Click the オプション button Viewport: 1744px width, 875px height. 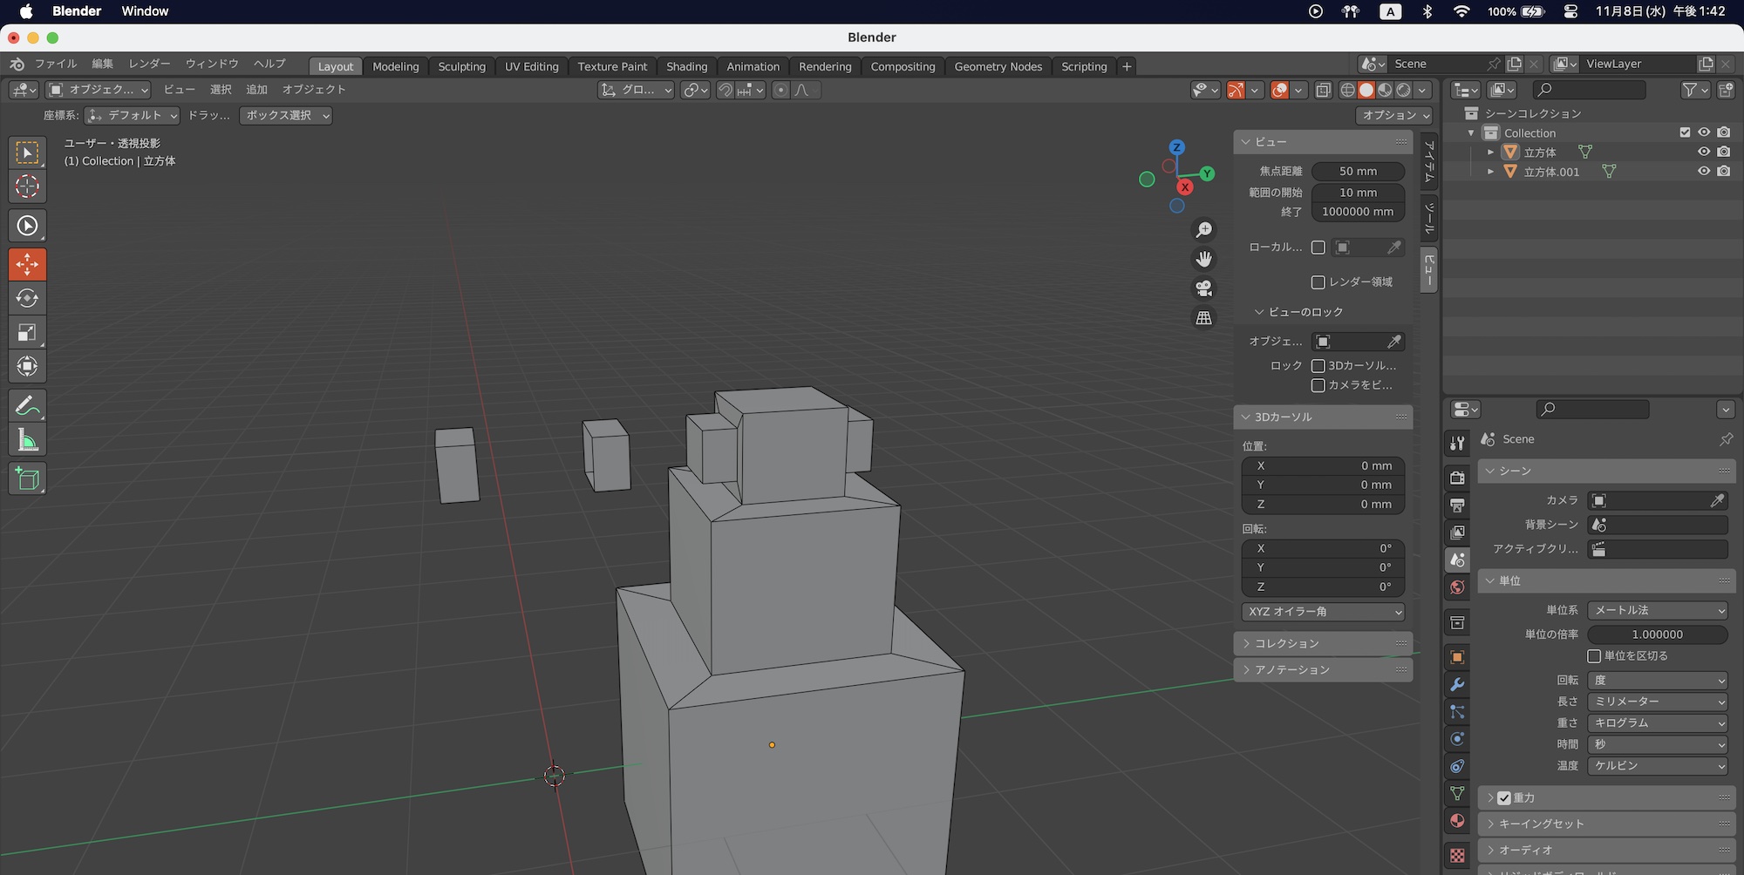(1394, 115)
